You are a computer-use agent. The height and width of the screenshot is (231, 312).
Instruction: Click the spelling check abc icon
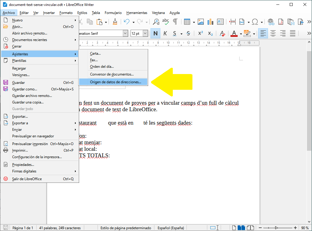pos(165,22)
